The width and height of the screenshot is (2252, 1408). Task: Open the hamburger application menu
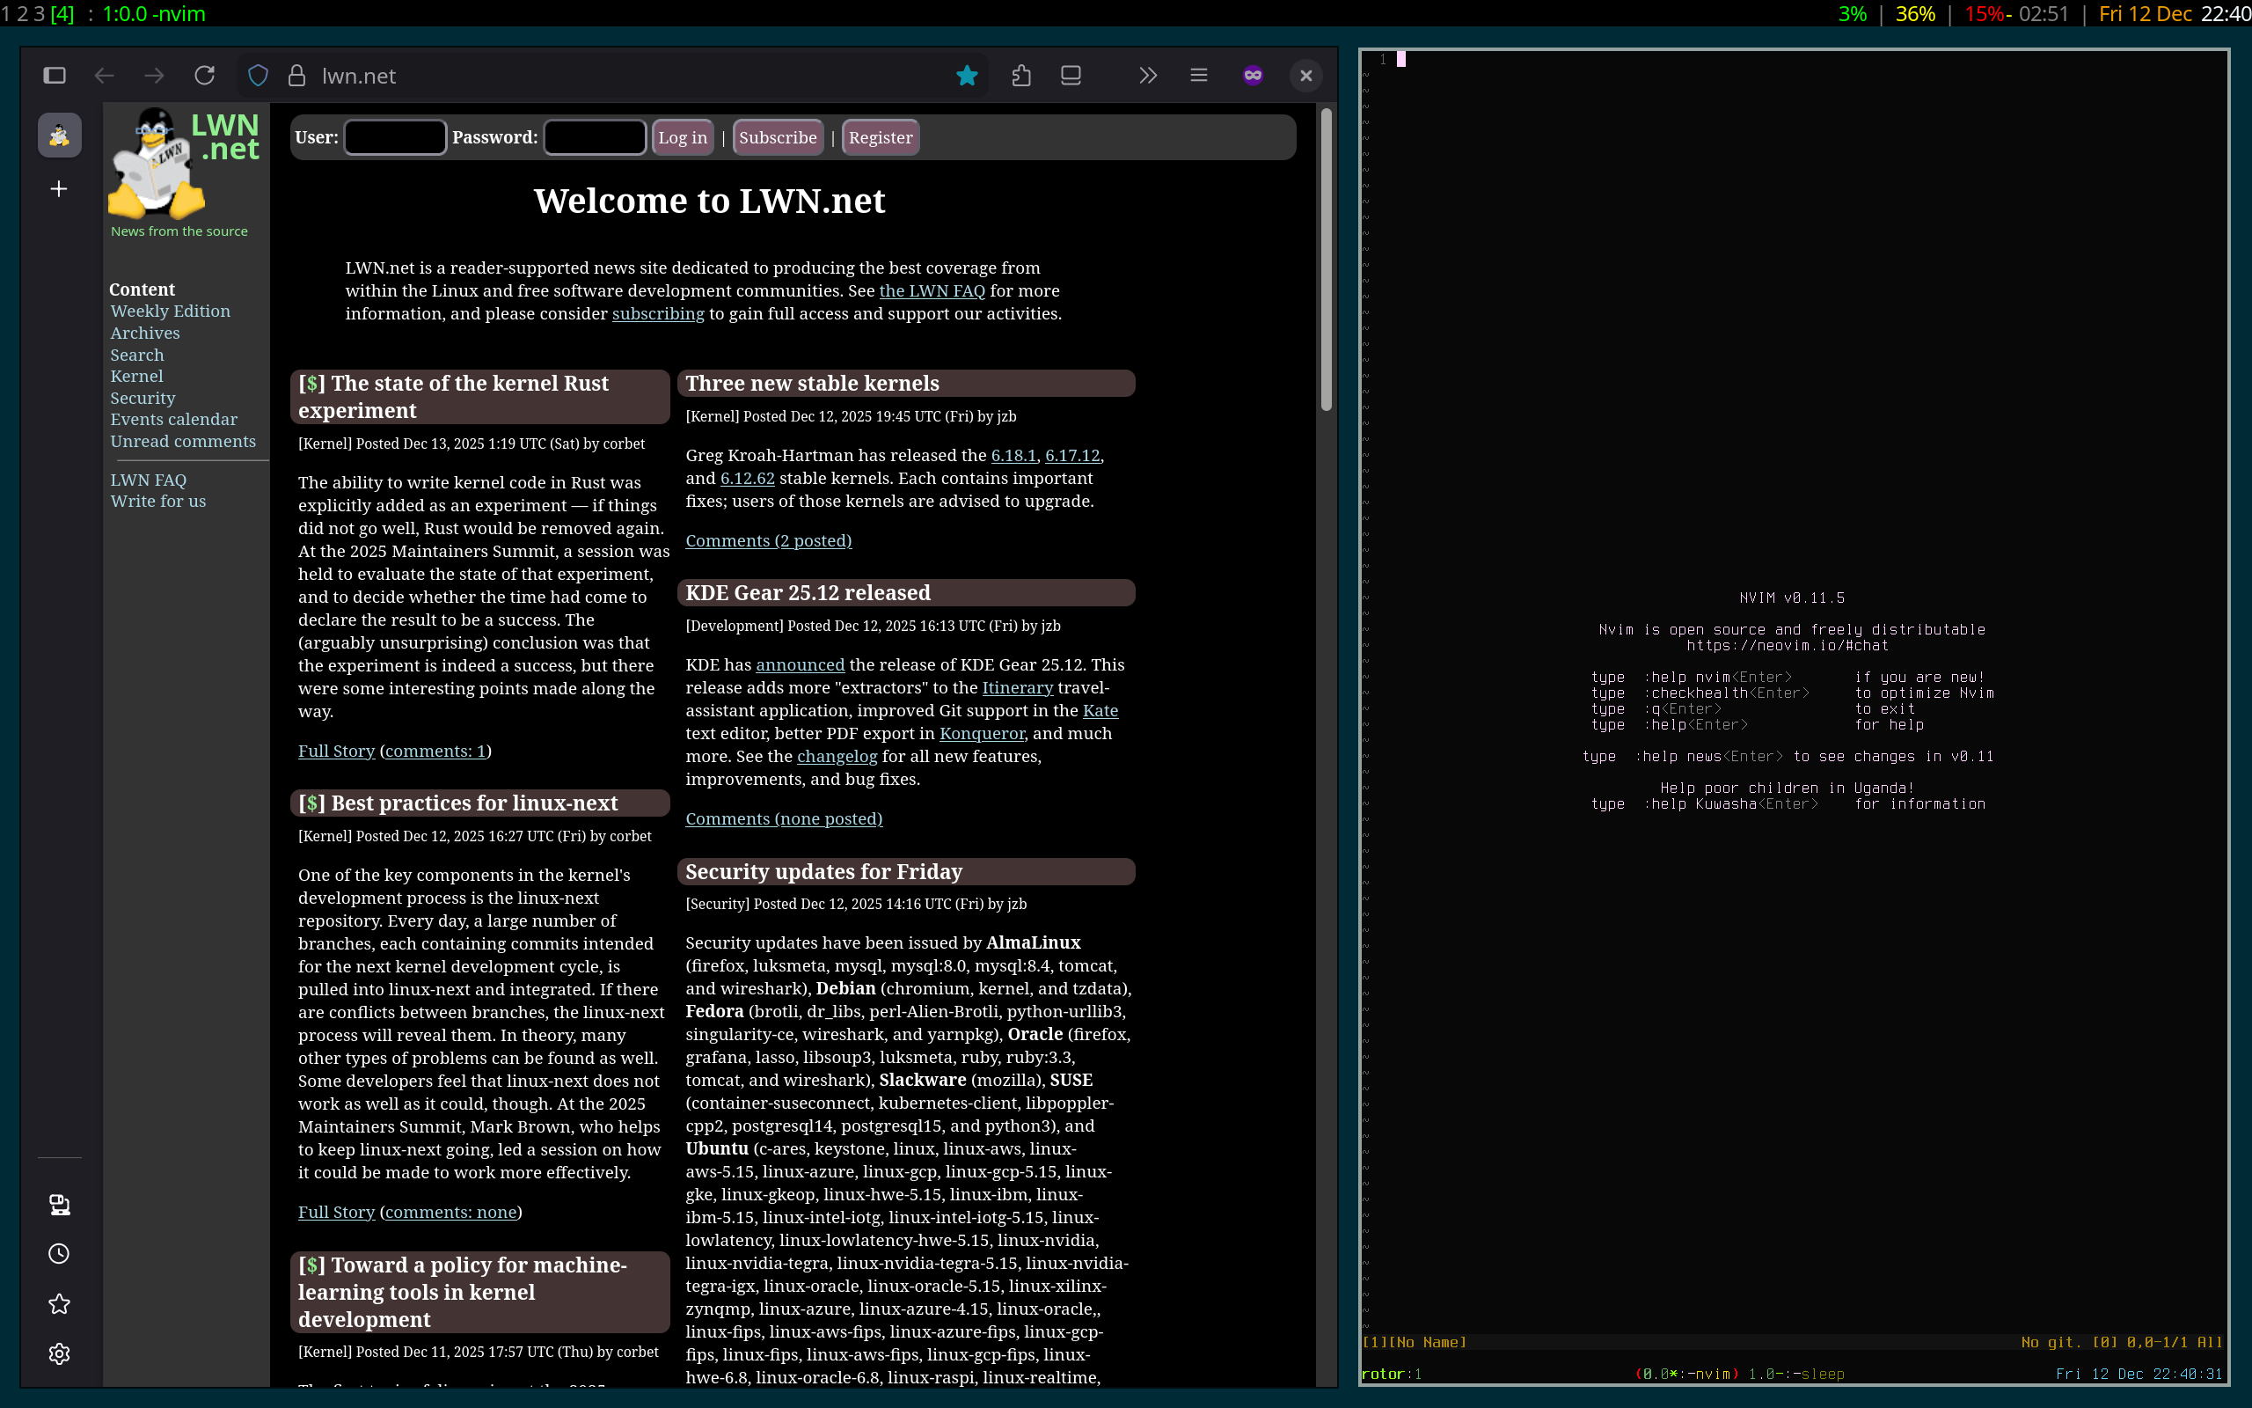[1199, 76]
